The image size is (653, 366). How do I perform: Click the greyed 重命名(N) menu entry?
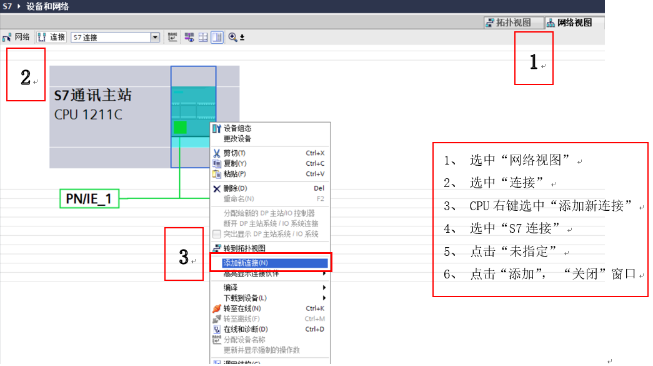(271, 199)
